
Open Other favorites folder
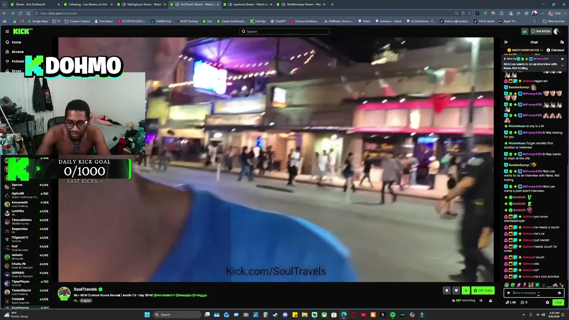click(x=554, y=21)
